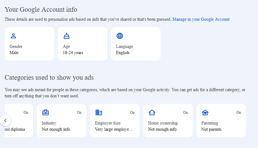Screen dimensions: 258x148
Task: Go to previous categories with left chevron
Action: point(6,121)
